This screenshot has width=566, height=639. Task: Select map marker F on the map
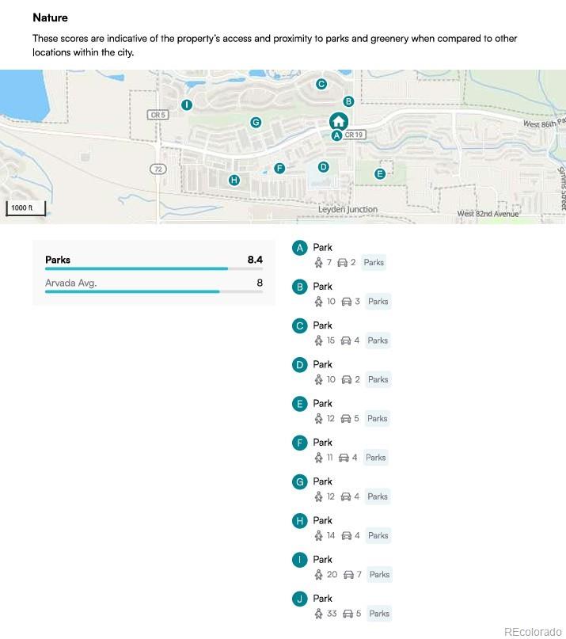279,168
